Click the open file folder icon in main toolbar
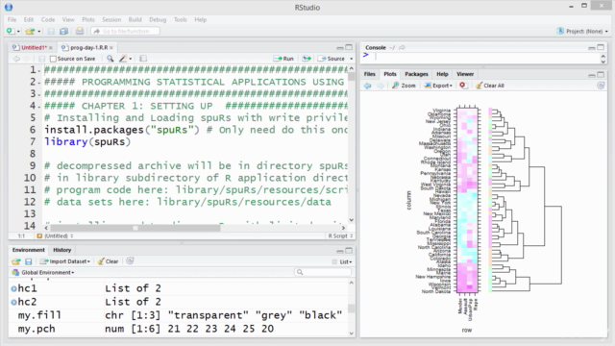Screen dimensions: 615x346 point(30,31)
